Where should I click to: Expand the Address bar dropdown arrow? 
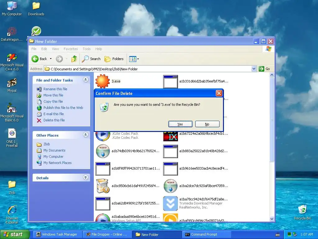[x=254, y=69]
